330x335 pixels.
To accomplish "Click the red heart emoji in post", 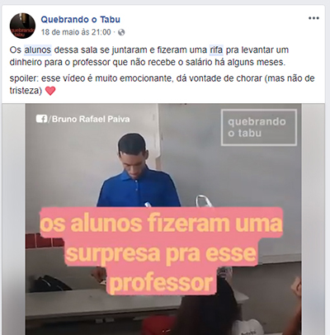I will (x=50, y=91).
